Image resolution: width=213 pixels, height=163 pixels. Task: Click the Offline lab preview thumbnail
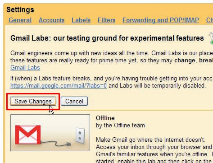pyautogui.click(x=50, y=133)
